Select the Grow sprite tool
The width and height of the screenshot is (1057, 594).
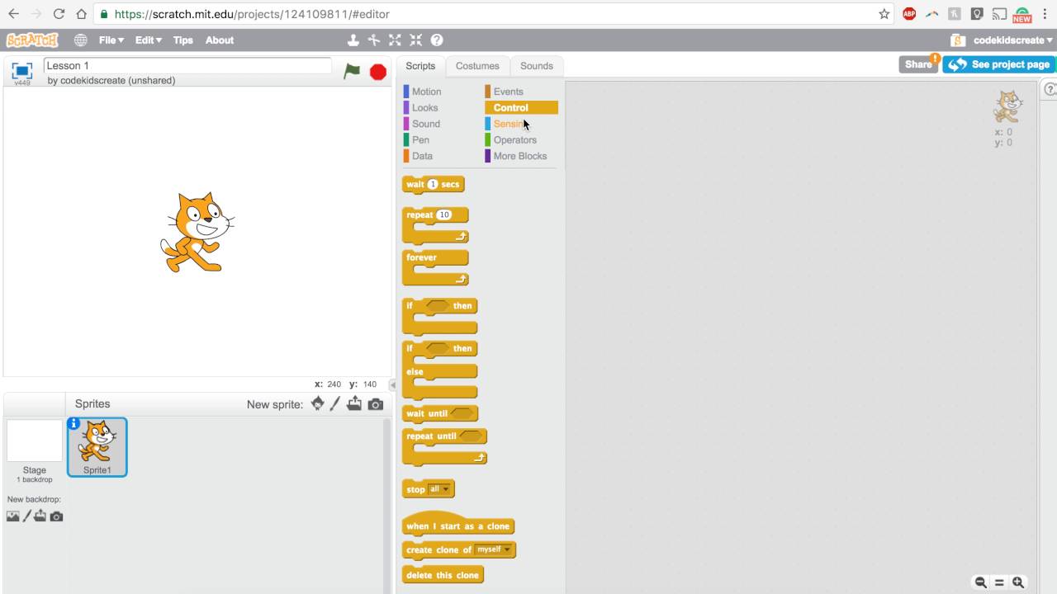click(x=395, y=40)
